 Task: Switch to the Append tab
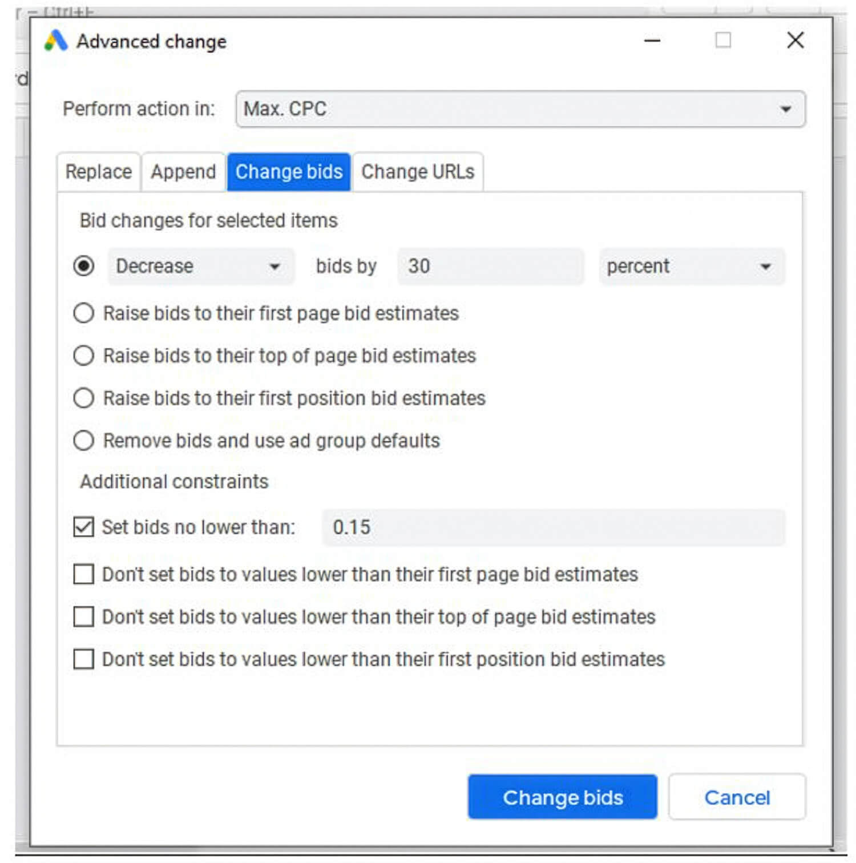point(183,172)
